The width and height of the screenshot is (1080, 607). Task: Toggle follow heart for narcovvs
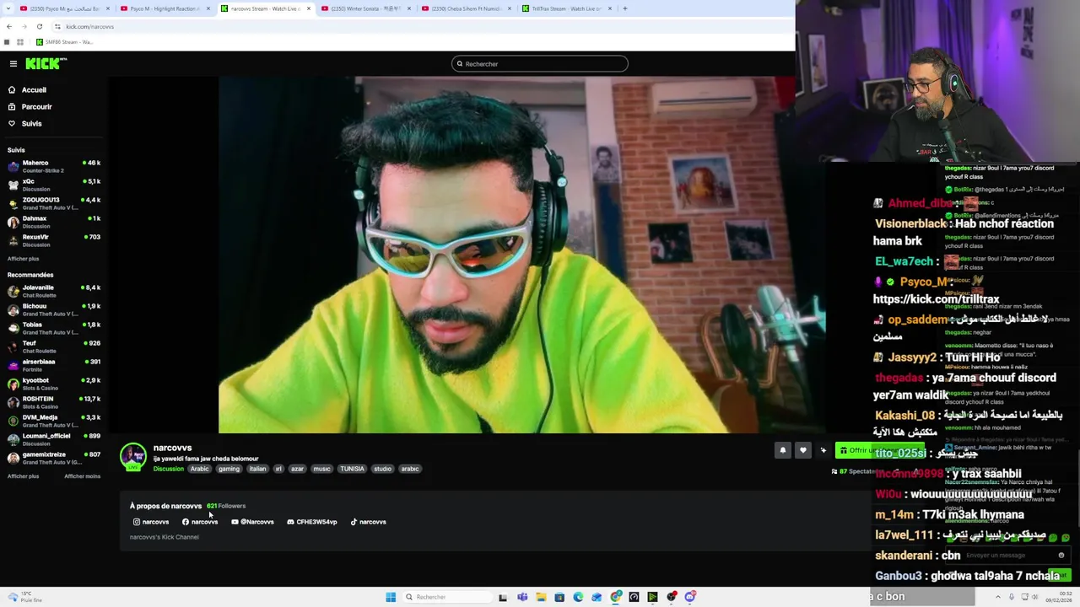tap(802, 450)
